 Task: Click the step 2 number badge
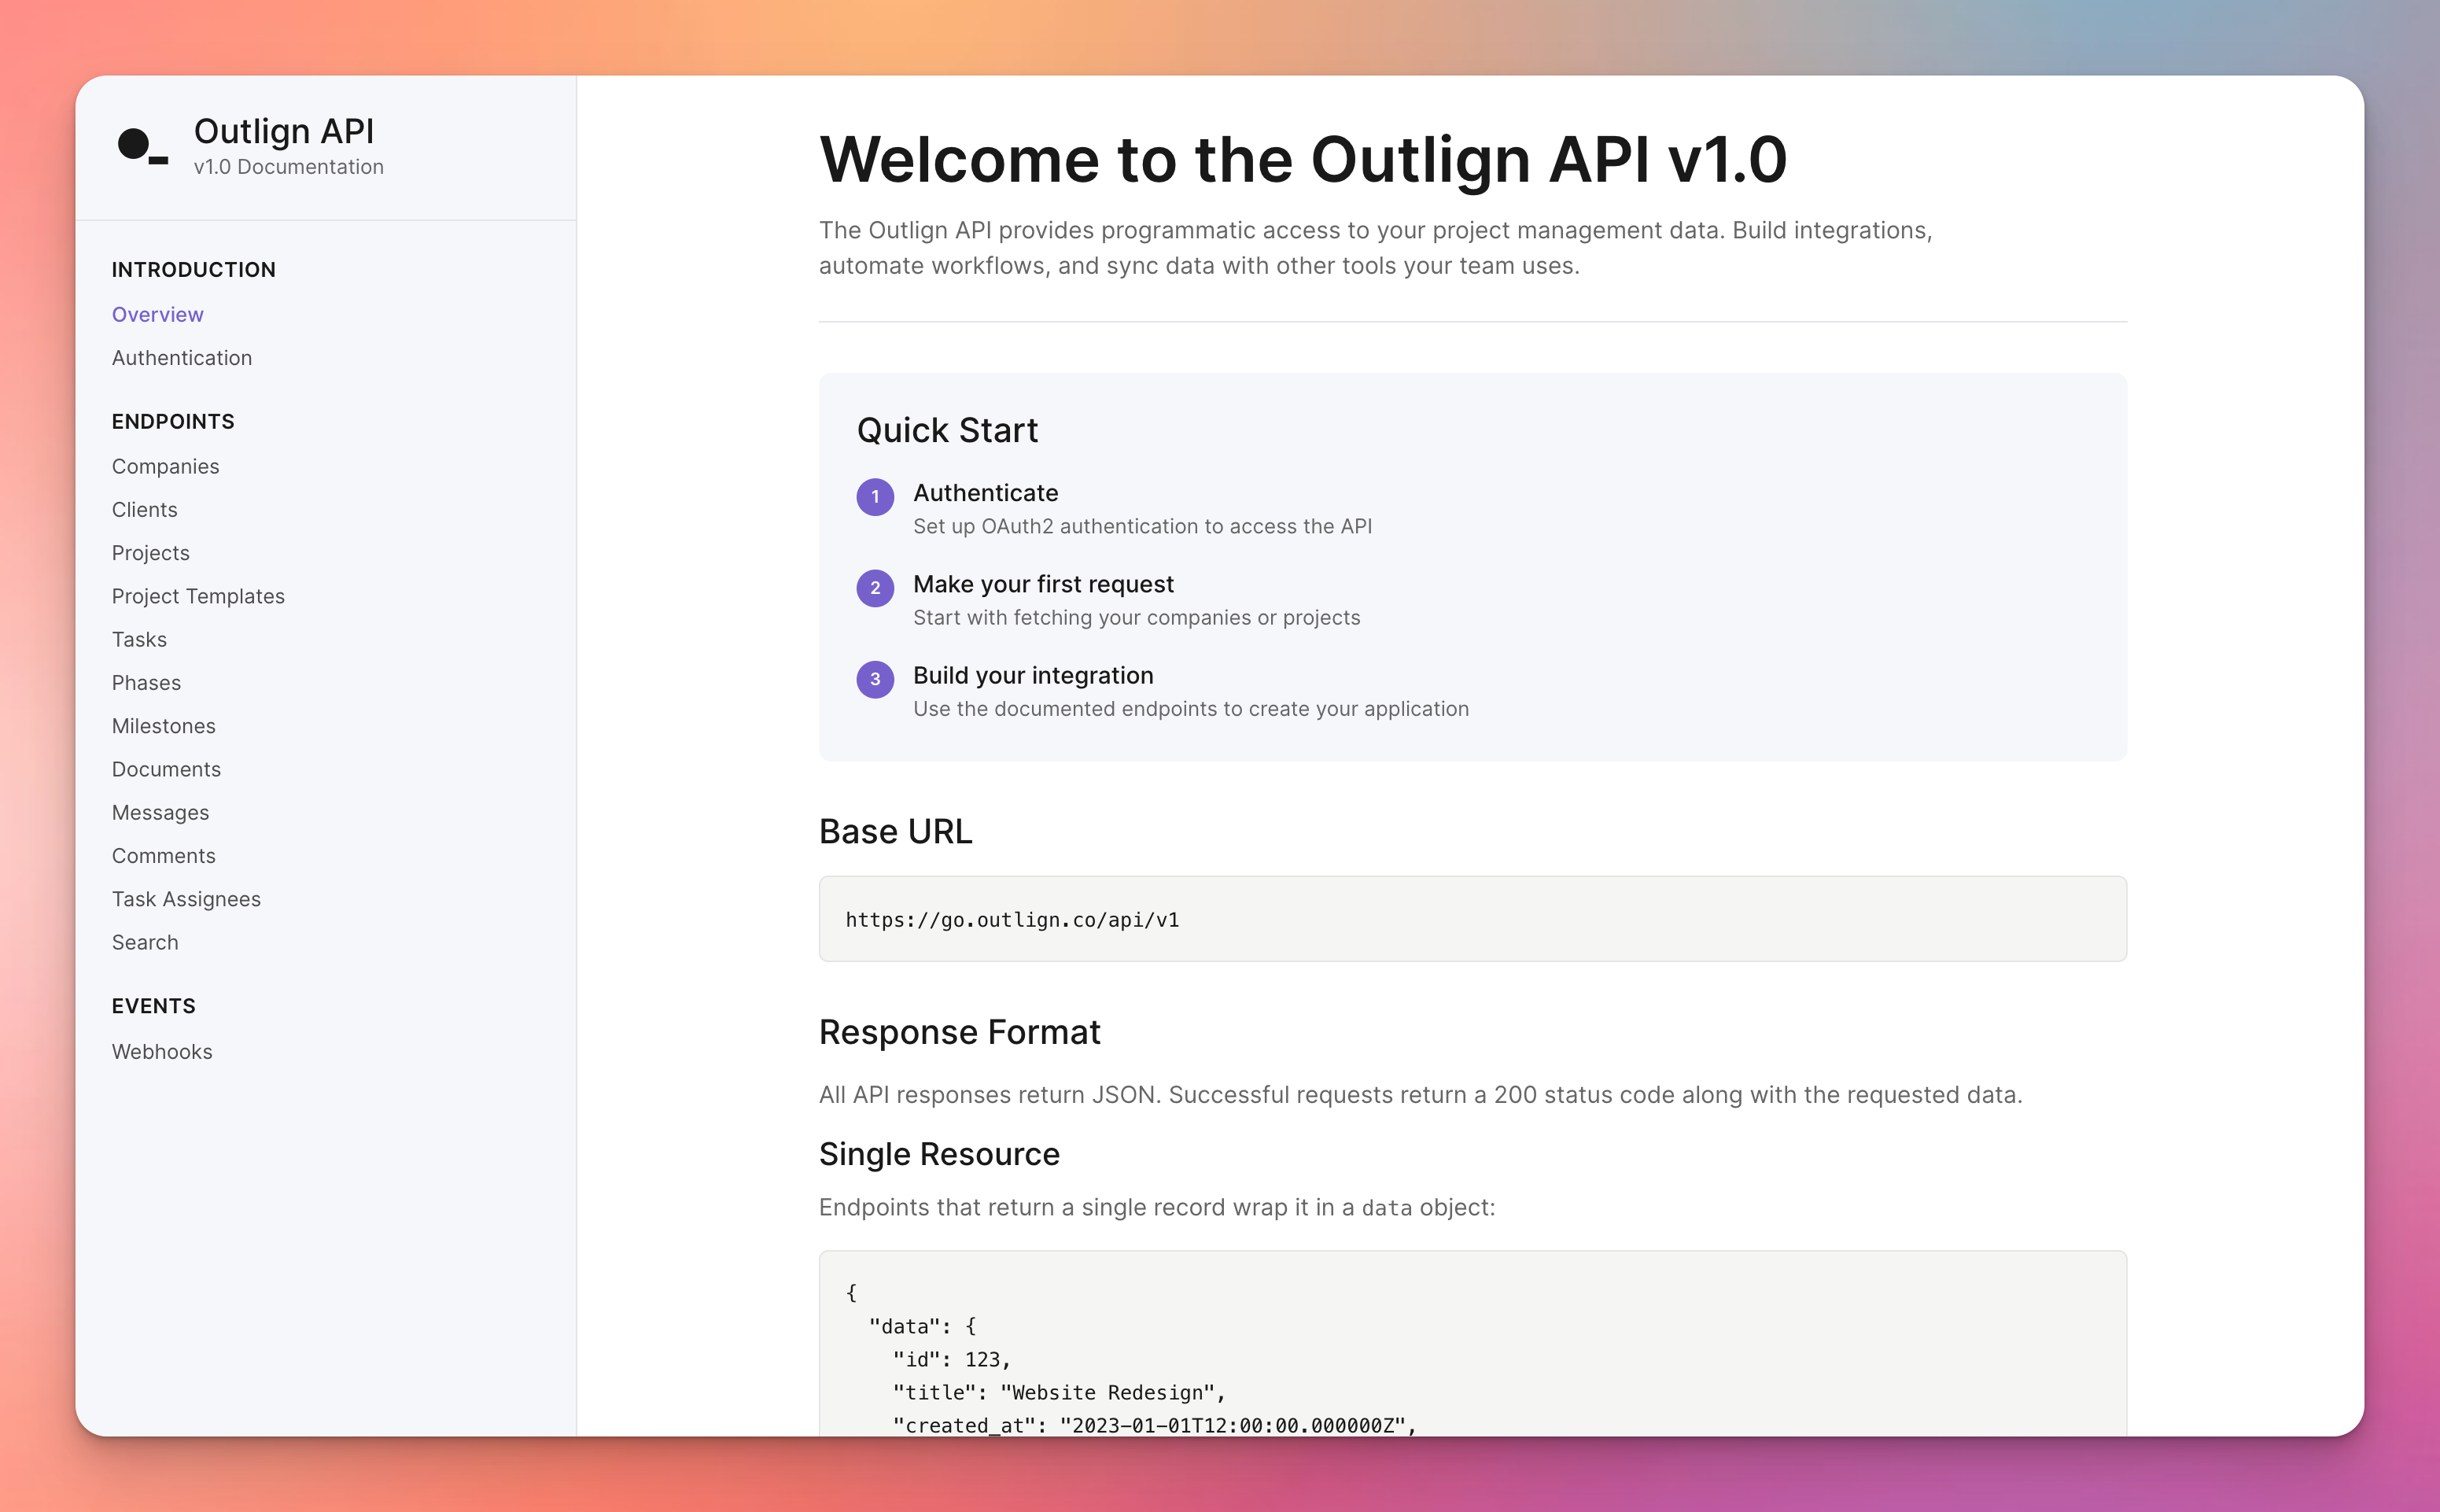(x=875, y=588)
